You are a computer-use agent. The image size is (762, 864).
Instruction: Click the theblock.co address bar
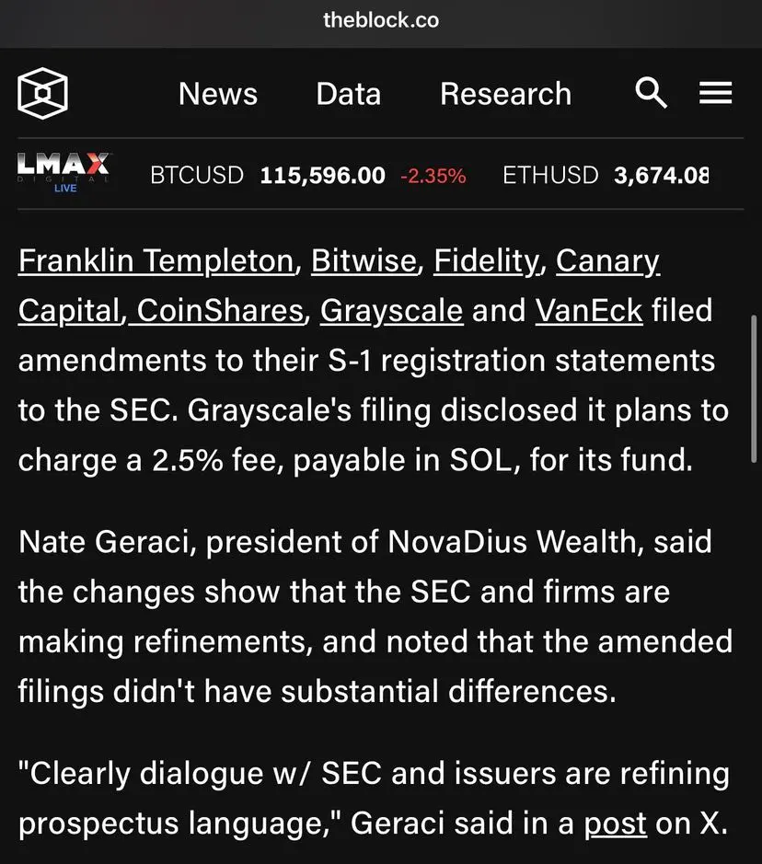(381, 20)
